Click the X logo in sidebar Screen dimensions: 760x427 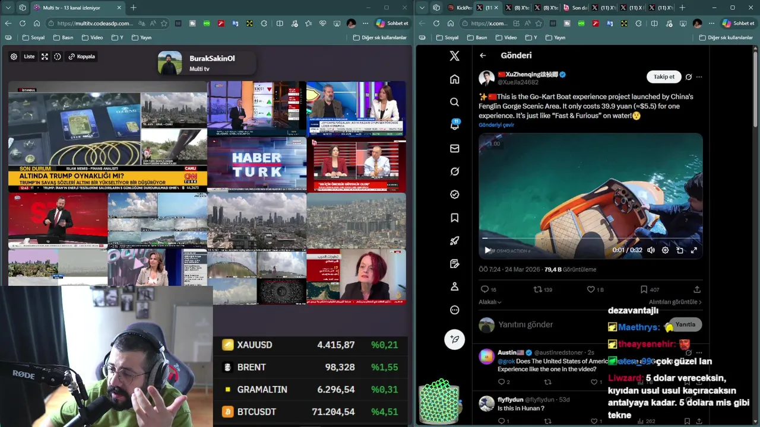click(x=454, y=56)
